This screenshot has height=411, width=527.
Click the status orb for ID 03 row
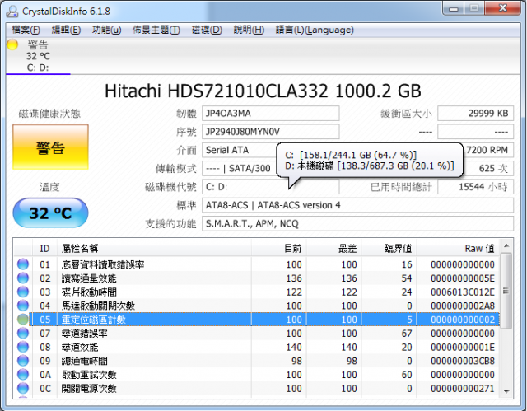pos(23,292)
